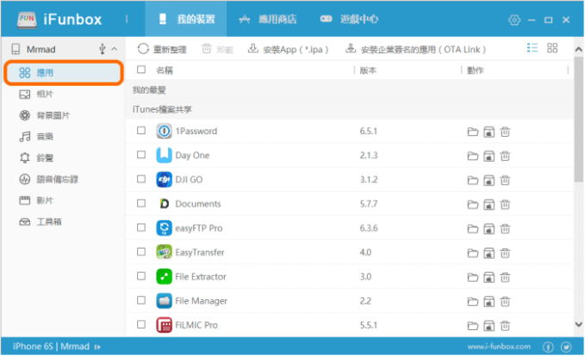Open the Facebook link icon
Screen dimensions: 585x356
pyautogui.click(x=548, y=347)
